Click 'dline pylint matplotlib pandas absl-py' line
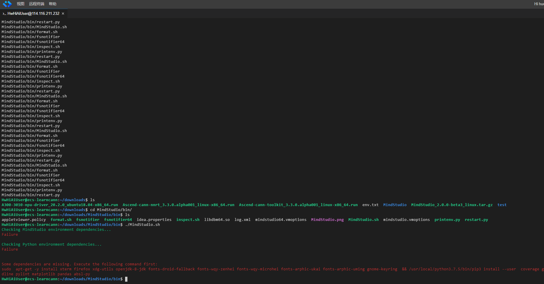 click(x=46, y=274)
